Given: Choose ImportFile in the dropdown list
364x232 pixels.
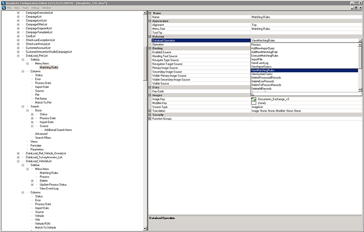Looking at the screenshot, I should [304, 59].
